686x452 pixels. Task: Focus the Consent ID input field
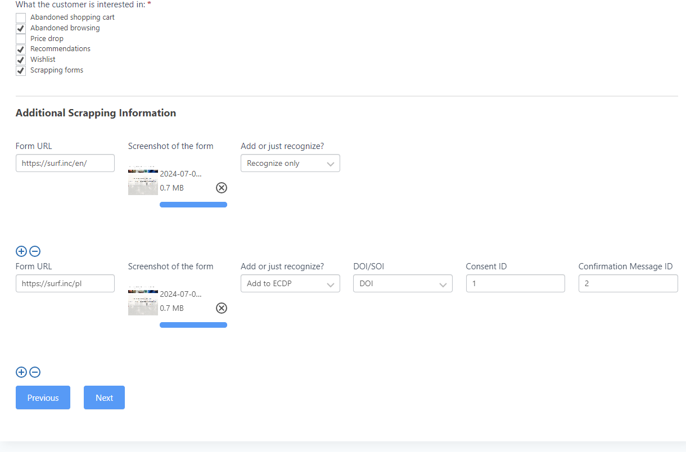(x=515, y=284)
